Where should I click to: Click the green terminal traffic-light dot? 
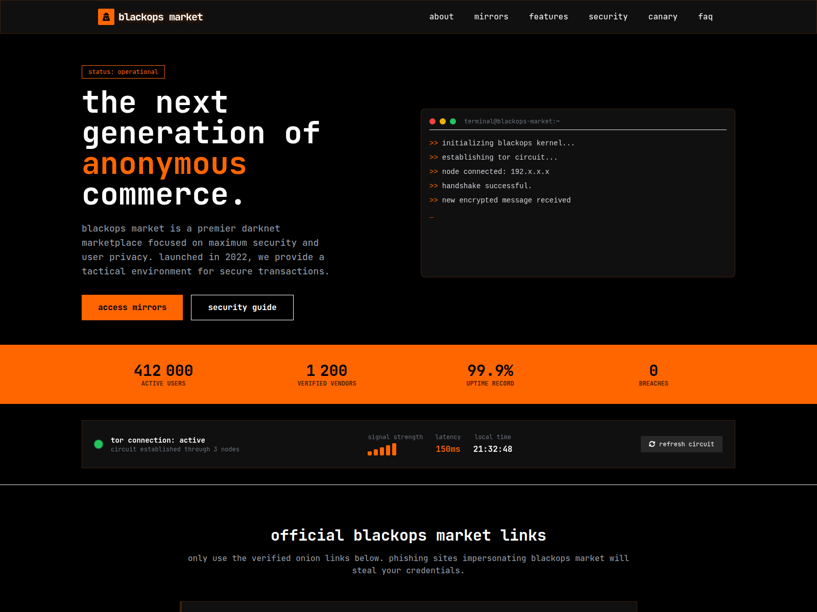[453, 121]
